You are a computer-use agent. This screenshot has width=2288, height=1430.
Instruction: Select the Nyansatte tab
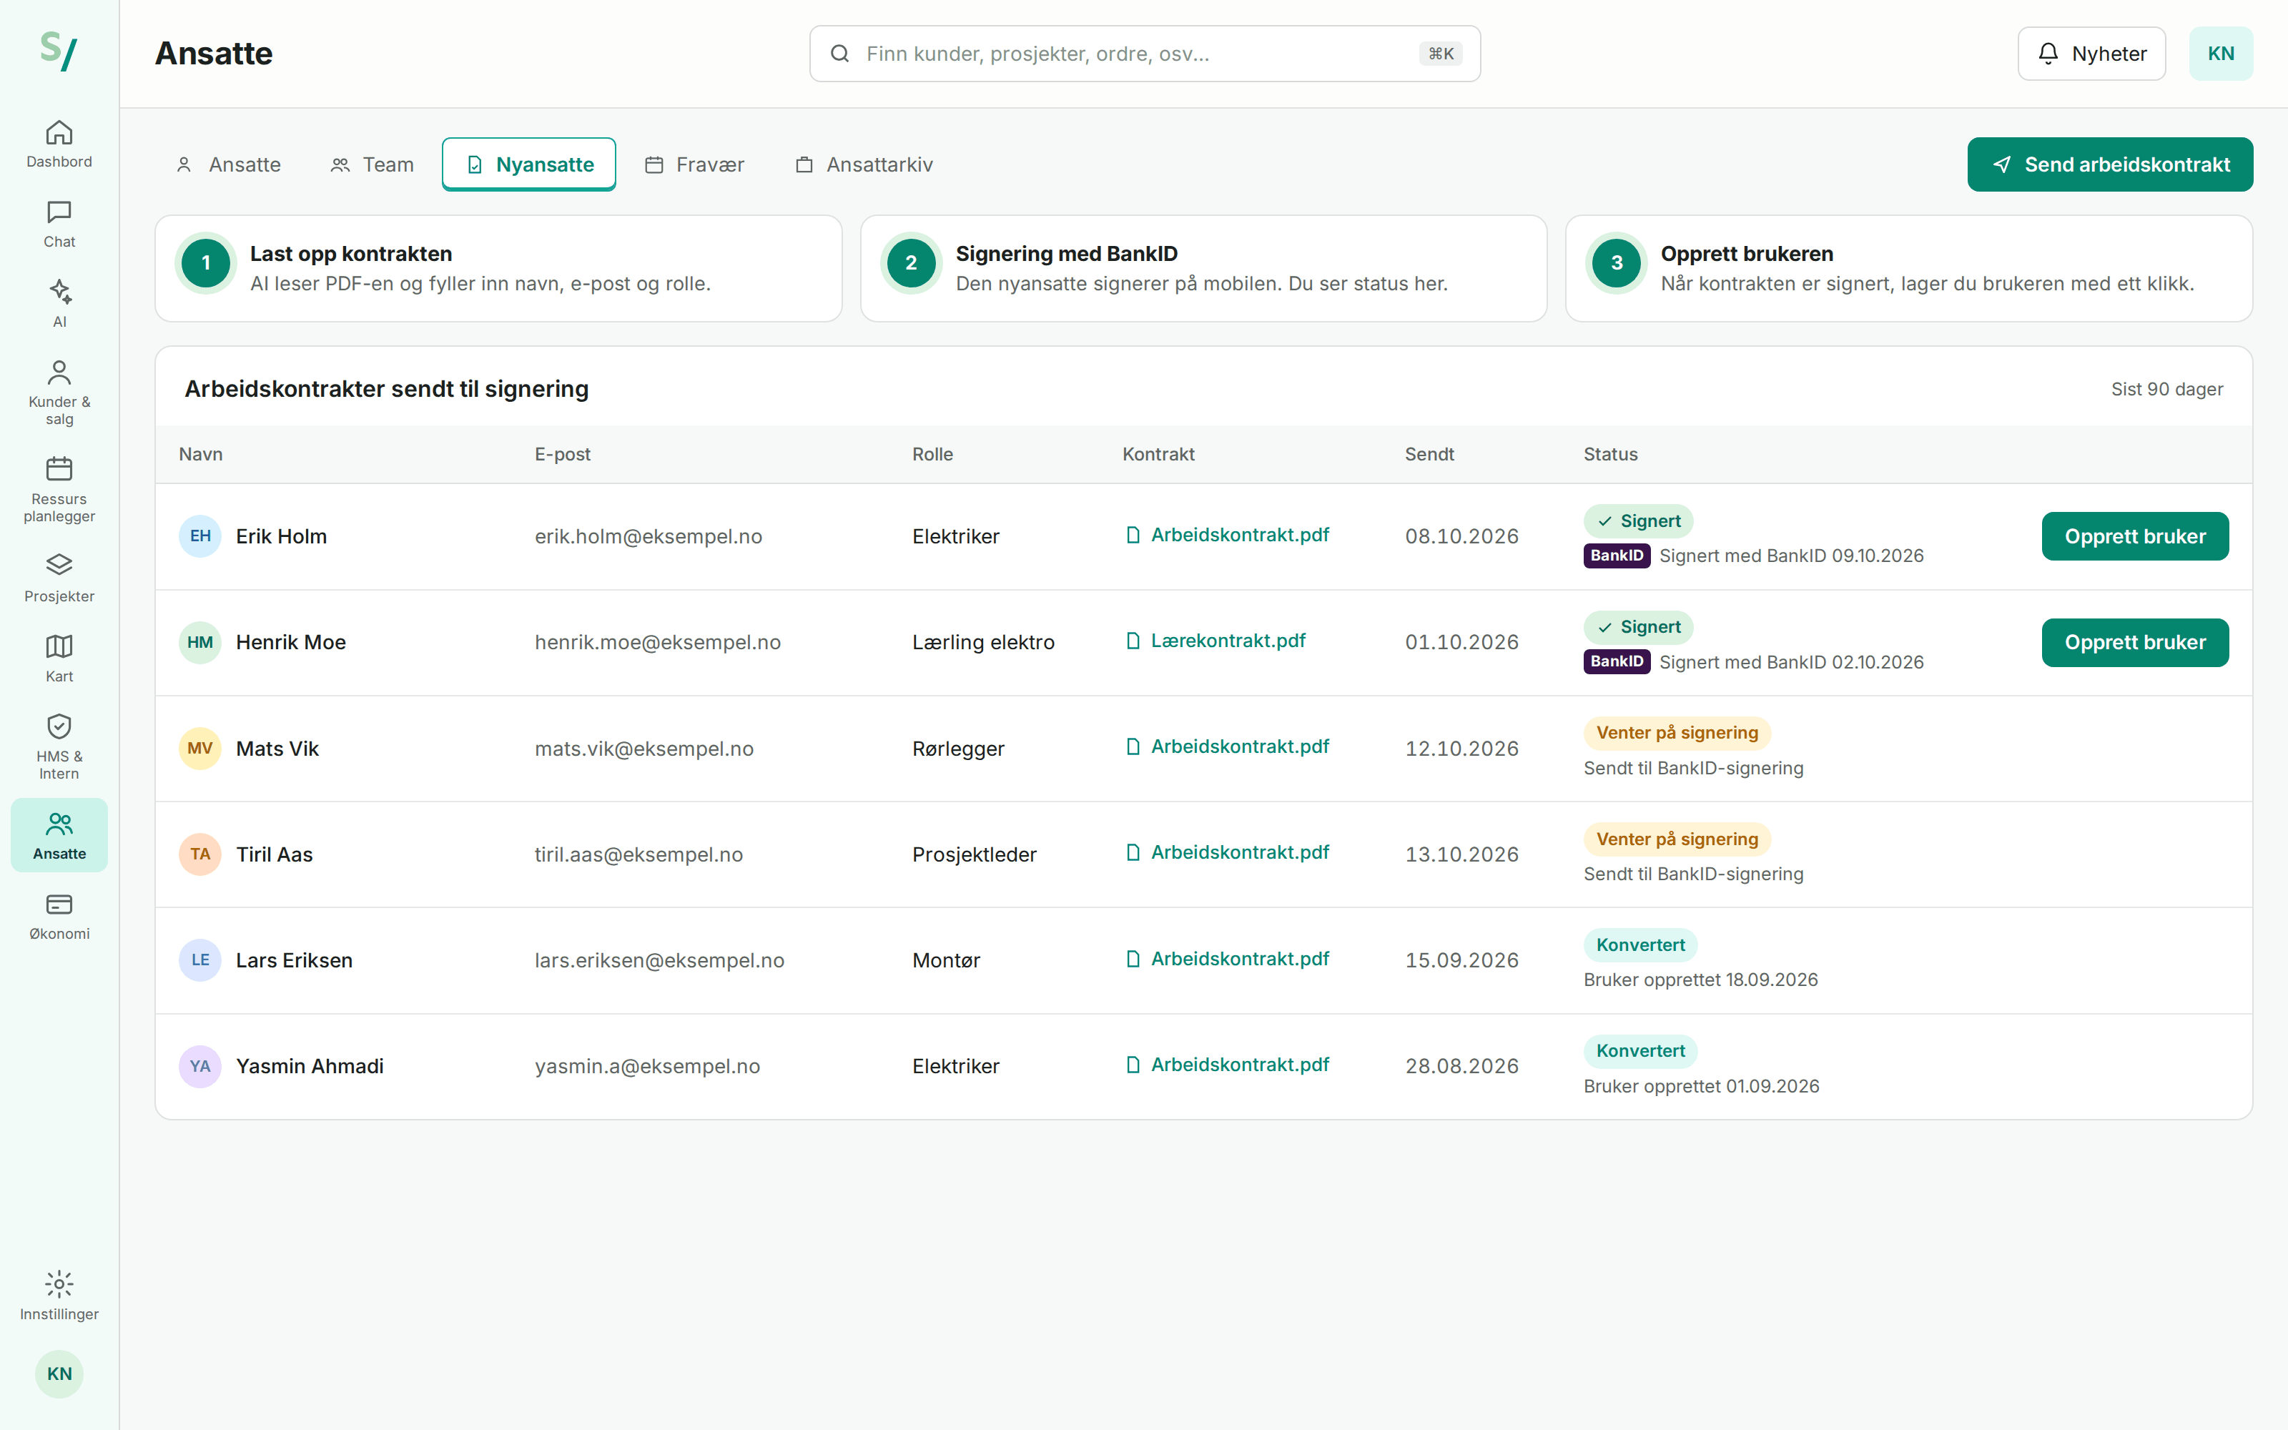[x=528, y=164]
